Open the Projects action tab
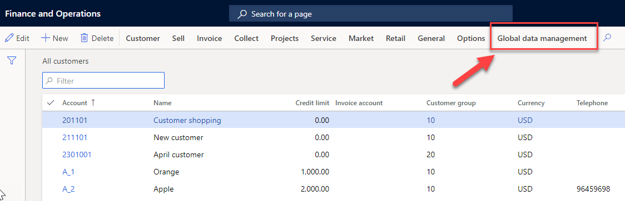Screen dimensions: 625x201 coord(285,39)
